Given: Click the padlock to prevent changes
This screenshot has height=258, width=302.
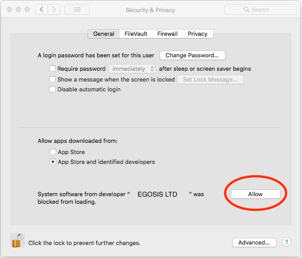Looking at the screenshot, I should (x=17, y=240).
